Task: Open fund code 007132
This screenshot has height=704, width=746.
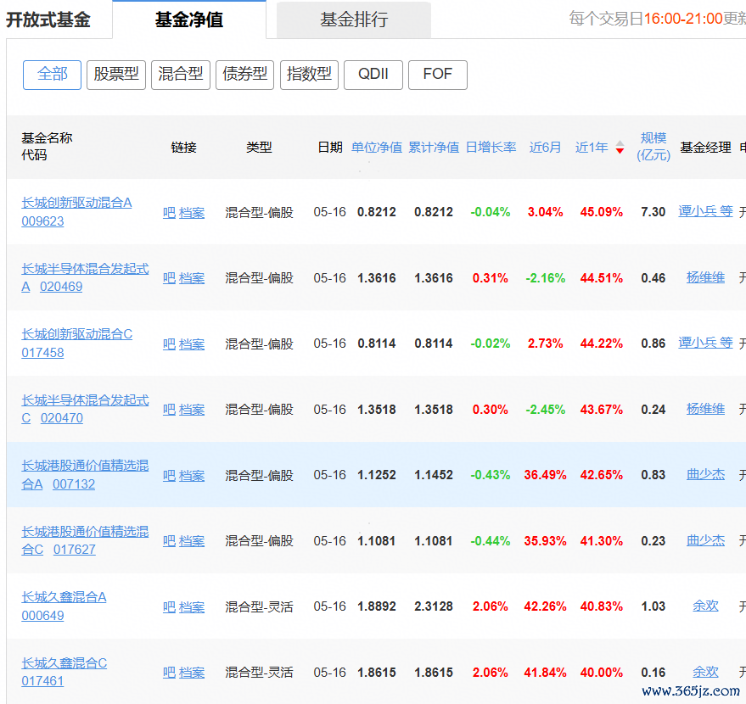Action: click(x=74, y=484)
